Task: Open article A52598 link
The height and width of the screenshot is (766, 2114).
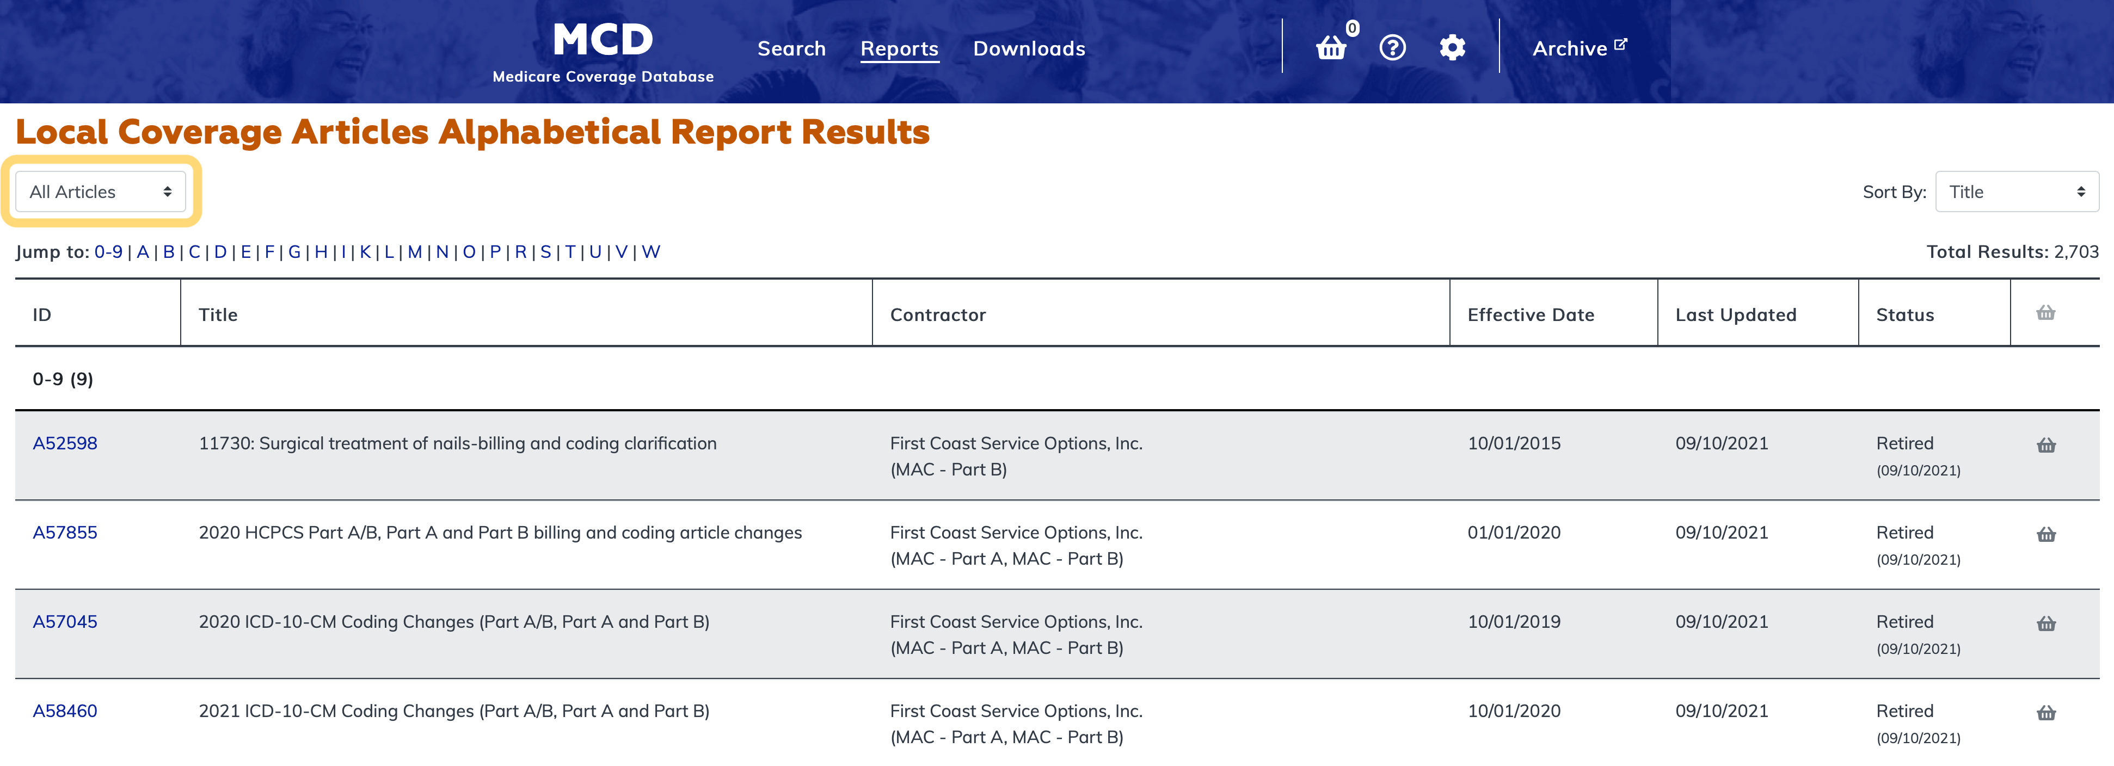Action: pos(65,444)
